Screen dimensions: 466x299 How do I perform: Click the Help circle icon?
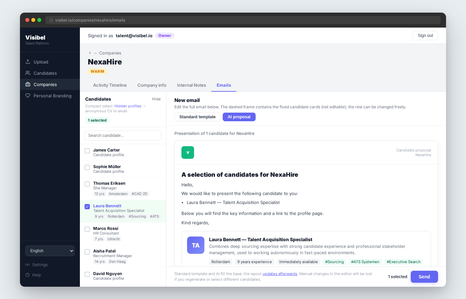27,275
